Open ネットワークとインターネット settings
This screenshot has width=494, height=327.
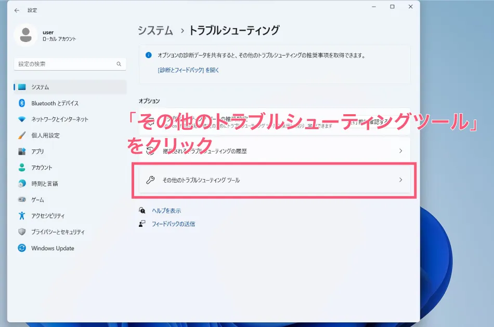pos(50,119)
